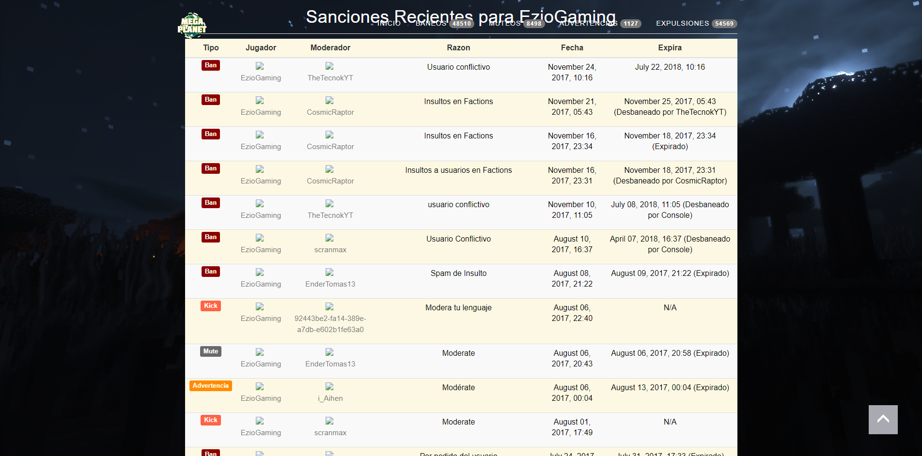Screen dimensions: 922x456
Task: Open the ADVERTENCIAS section
Action: 600,23
